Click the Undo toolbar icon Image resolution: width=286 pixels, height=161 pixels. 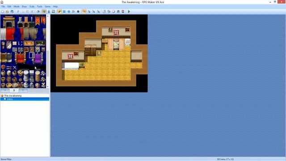[x=38, y=12]
